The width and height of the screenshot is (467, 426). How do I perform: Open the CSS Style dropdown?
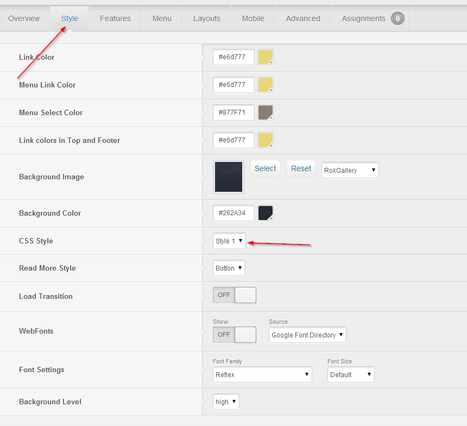[229, 241]
